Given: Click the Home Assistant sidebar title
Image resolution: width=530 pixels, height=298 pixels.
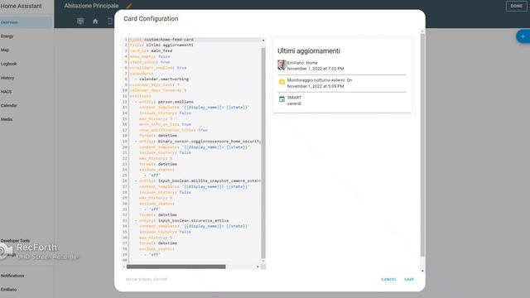Looking at the screenshot, I should pos(21,6).
